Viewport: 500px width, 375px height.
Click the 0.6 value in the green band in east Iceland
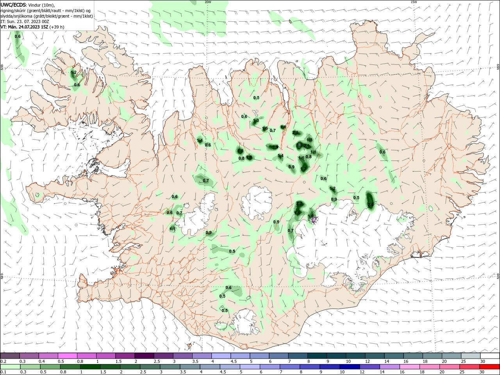point(382,152)
